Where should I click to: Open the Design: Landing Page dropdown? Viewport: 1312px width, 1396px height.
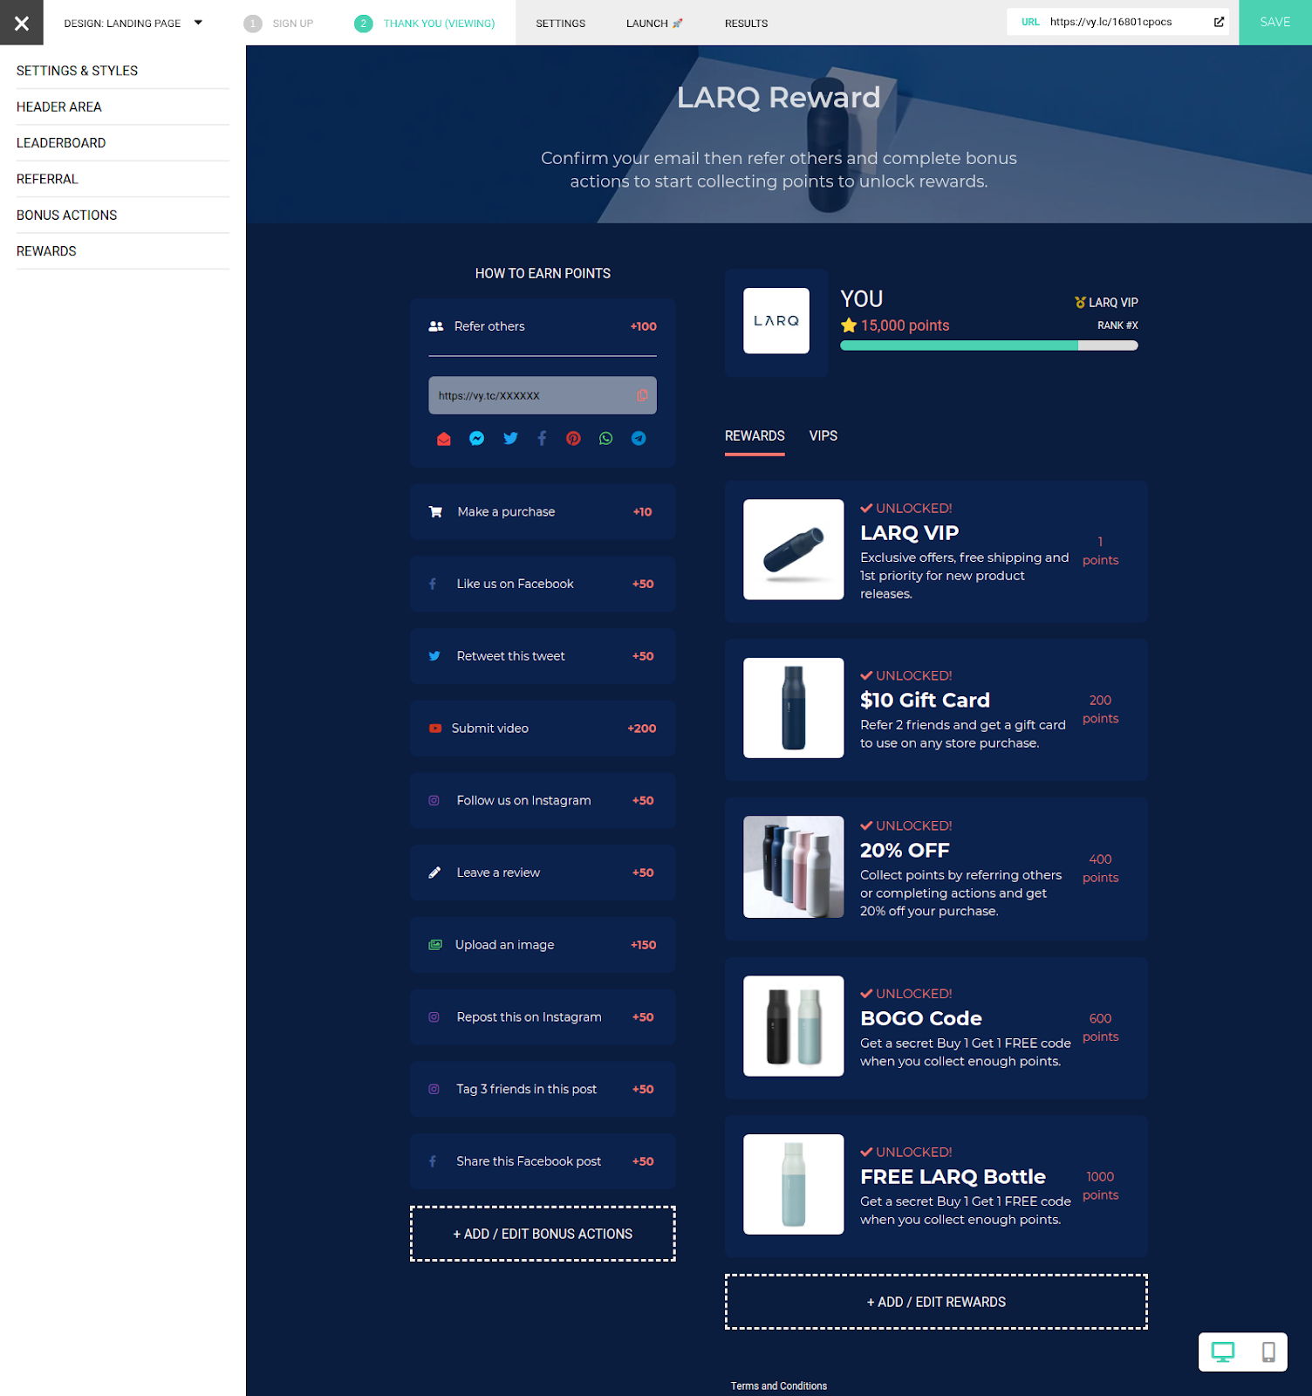pyautogui.click(x=133, y=23)
